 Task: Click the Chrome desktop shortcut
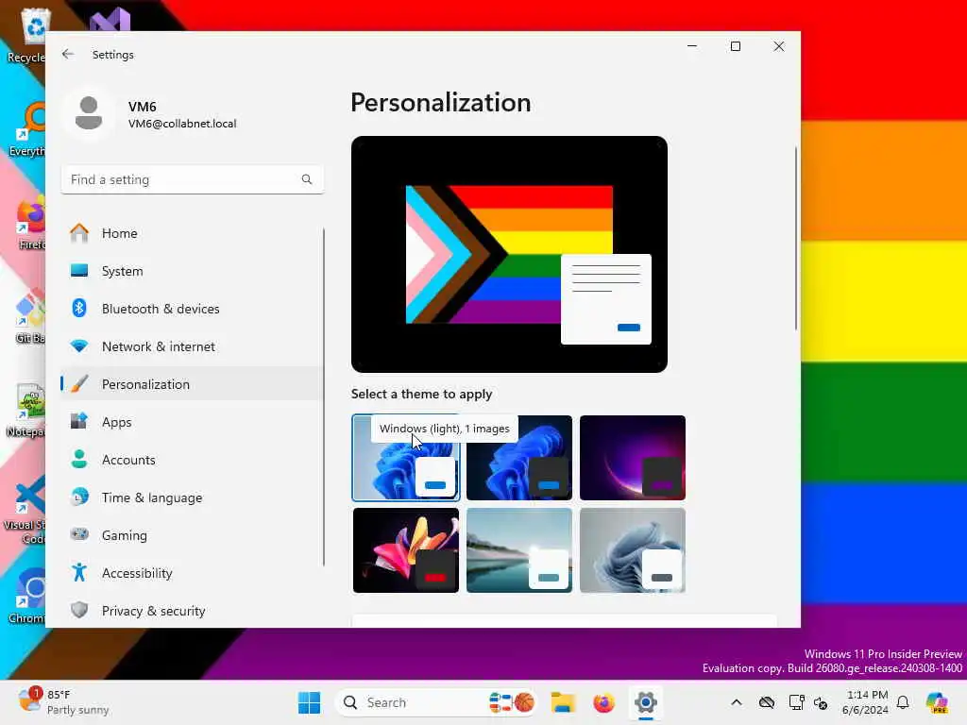[27, 597]
